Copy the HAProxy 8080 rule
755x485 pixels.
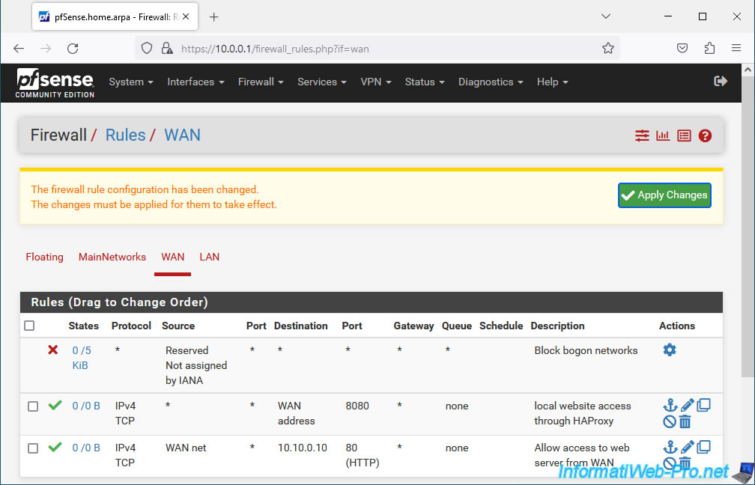point(703,405)
